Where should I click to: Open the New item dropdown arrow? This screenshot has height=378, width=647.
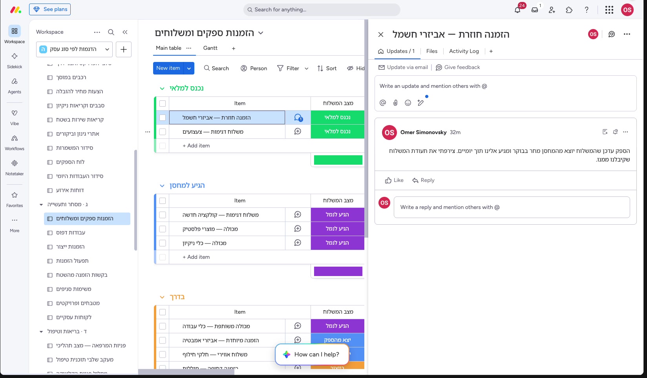pos(189,68)
